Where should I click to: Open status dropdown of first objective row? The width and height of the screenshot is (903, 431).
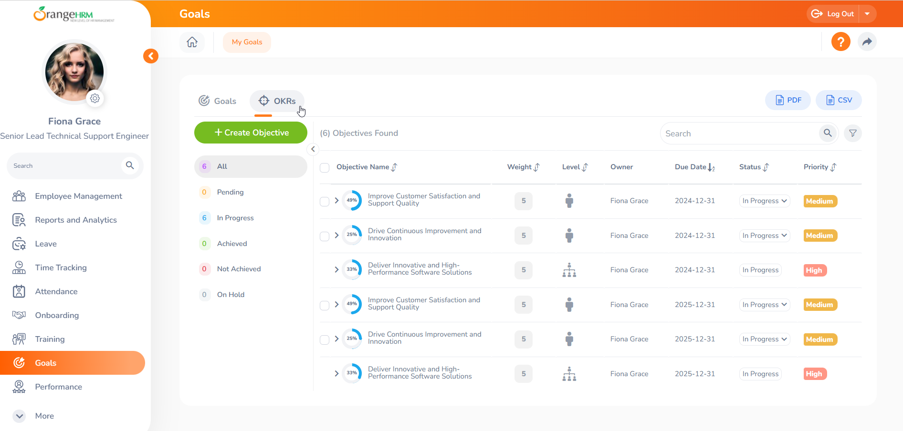(764, 201)
